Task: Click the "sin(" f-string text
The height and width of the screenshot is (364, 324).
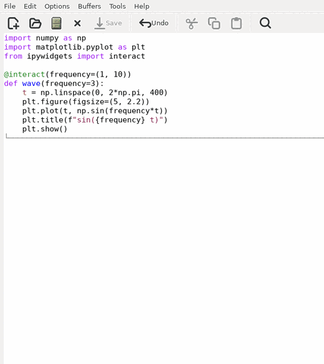Action: click(86, 120)
